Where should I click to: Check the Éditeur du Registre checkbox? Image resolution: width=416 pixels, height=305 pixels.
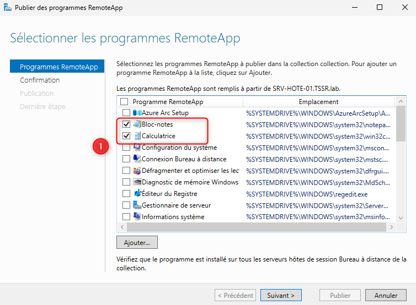click(126, 194)
